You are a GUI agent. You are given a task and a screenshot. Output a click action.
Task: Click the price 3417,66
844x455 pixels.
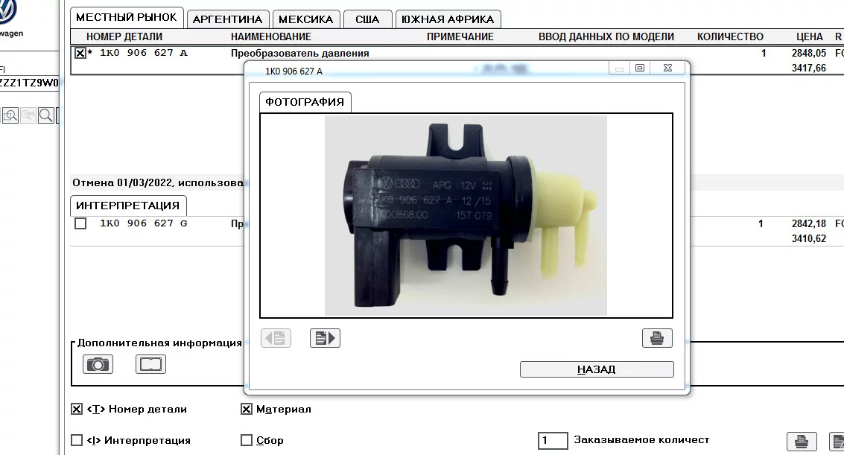click(808, 68)
